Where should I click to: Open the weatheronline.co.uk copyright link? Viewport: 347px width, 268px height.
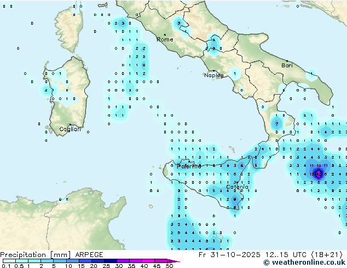[304, 263]
